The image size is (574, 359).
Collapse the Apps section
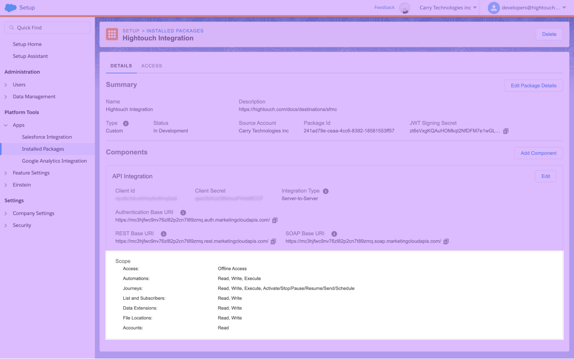[6, 125]
